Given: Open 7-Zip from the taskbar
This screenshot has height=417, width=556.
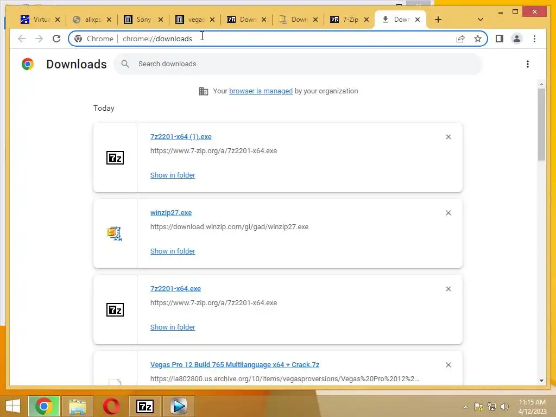Looking at the screenshot, I should click(x=144, y=406).
